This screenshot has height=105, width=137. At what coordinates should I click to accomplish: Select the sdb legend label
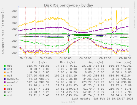(10, 89)
